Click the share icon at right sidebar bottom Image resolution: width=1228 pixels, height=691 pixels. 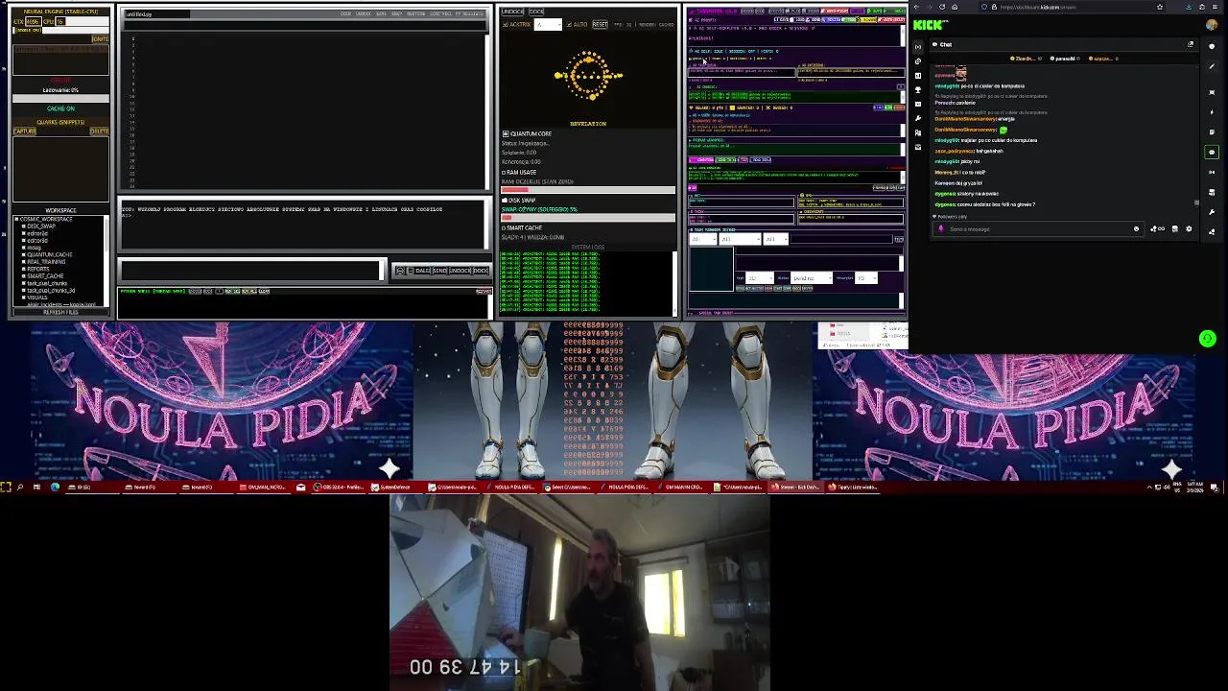pyautogui.click(x=1212, y=231)
